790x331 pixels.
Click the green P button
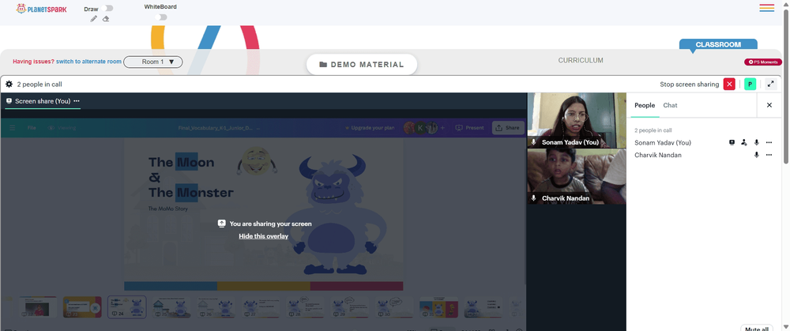(750, 85)
